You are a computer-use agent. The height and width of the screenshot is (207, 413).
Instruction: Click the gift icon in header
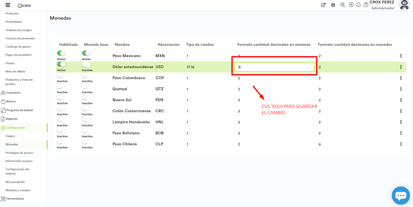point(333,5)
